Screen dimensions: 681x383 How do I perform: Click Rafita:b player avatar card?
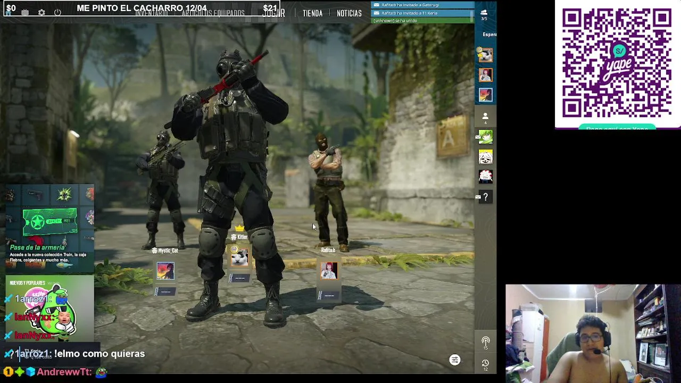(x=329, y=270)
